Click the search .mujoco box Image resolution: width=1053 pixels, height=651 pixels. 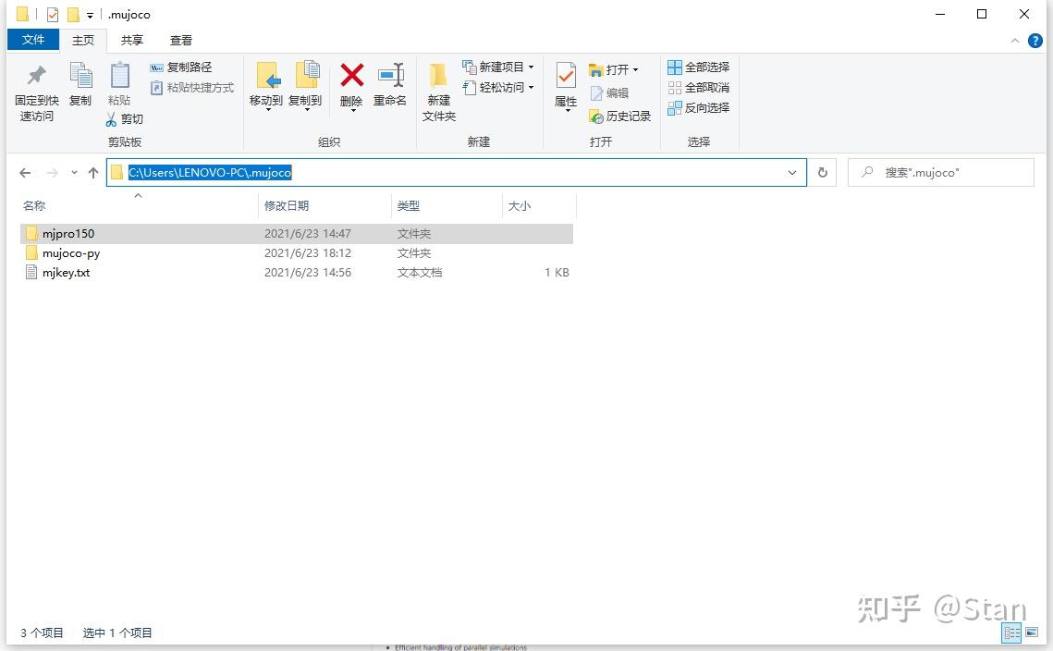941,173
